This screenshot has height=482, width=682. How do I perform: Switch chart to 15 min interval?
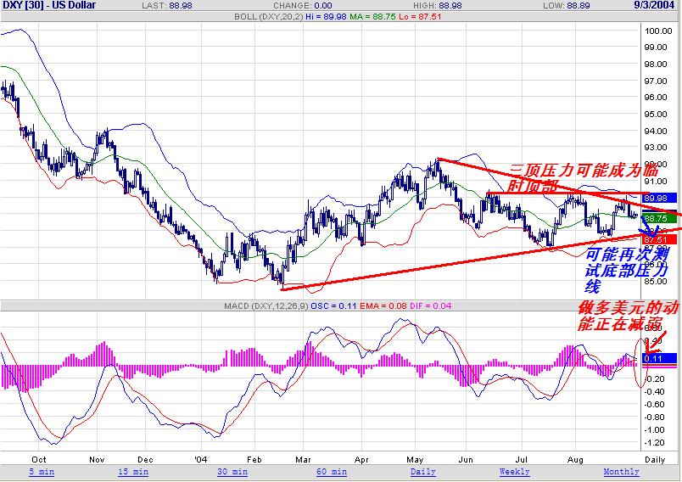(133, 472)
